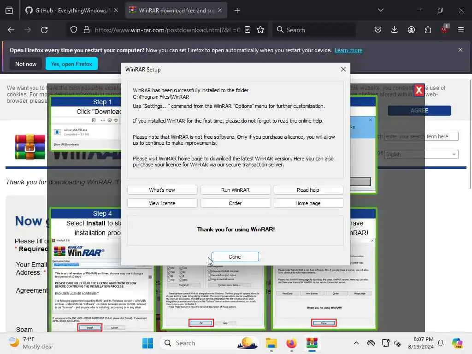
Task: Open Learn more link
Action: pos(348,50)
